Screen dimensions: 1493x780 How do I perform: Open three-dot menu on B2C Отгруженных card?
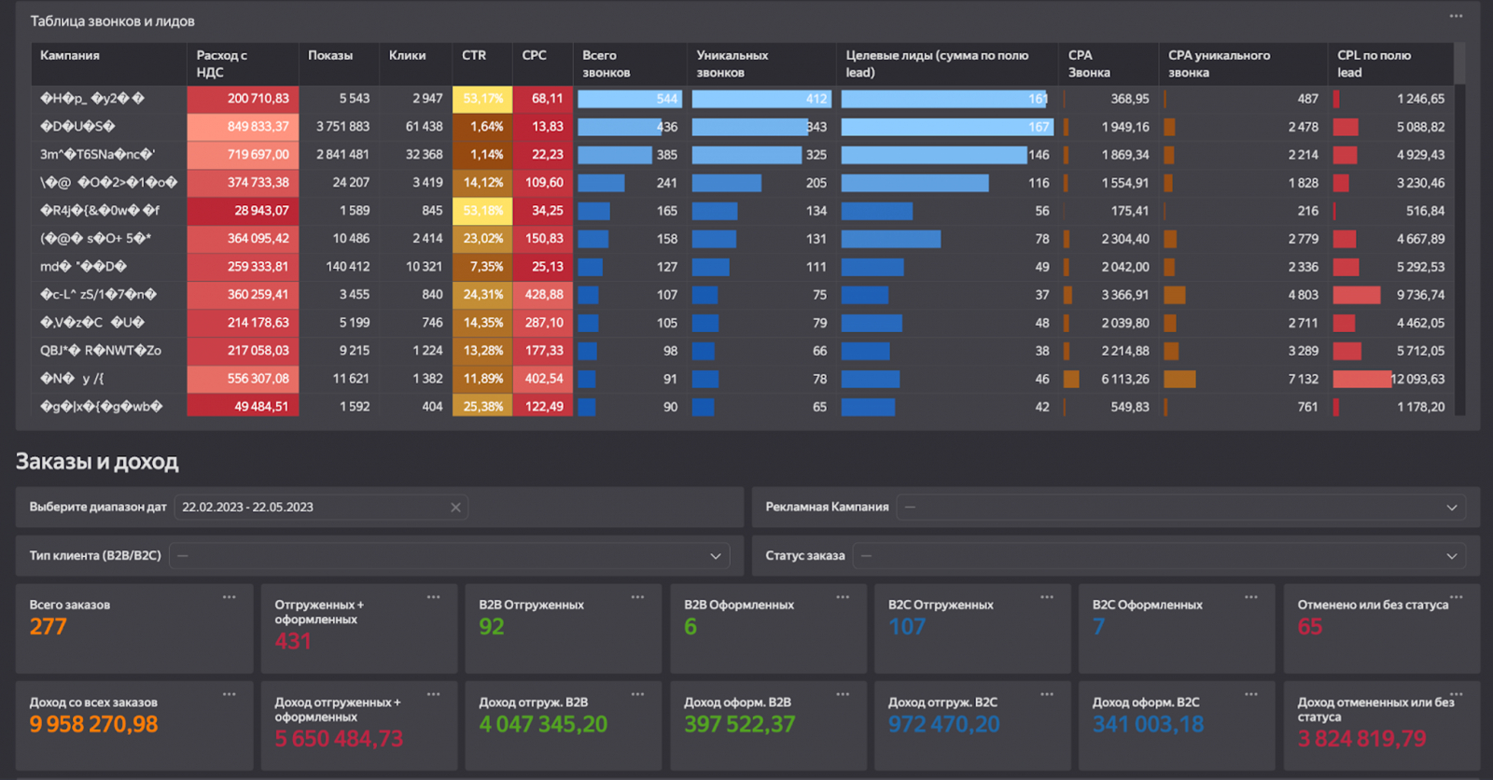(1047, 597)
